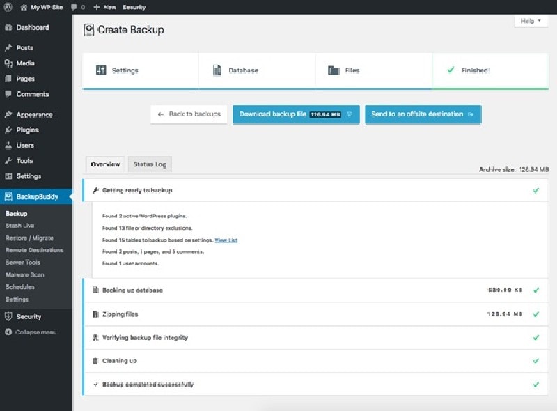Open the View List link

[226, 240]
